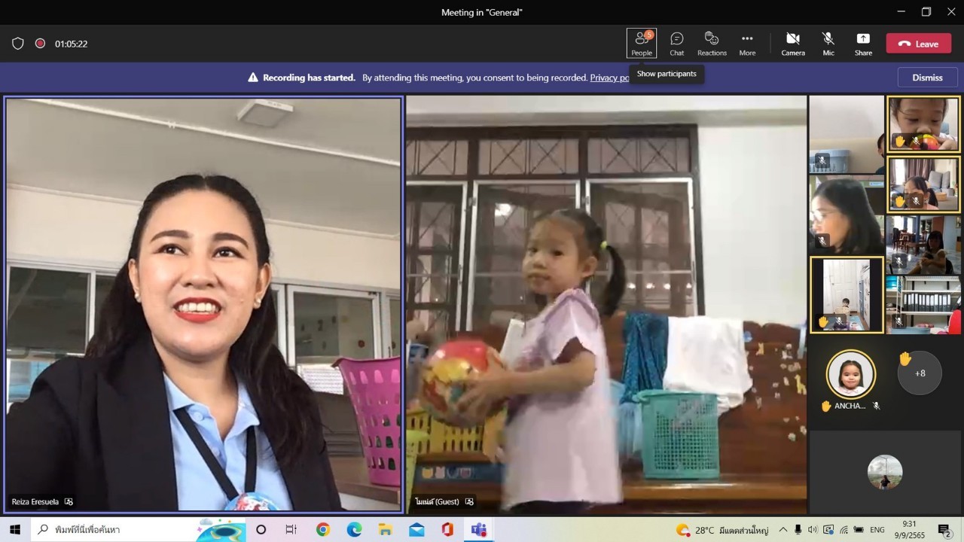Viewport: 964px width, 542px height.
Task: Open weather widget showing 28°C
Action: 721,530
